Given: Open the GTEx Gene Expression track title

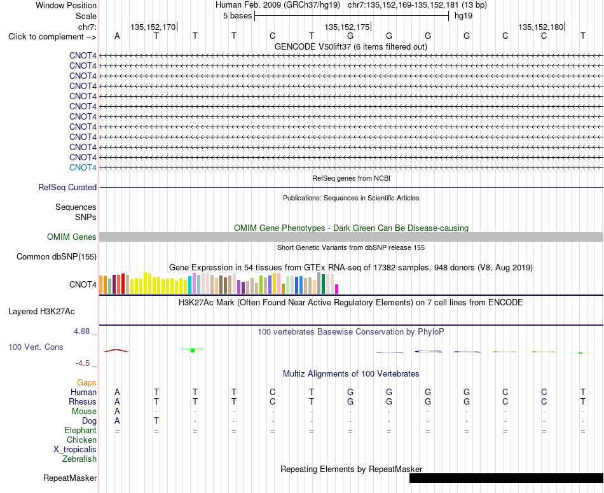Looking at the screenshot, I should coord(351,268).
